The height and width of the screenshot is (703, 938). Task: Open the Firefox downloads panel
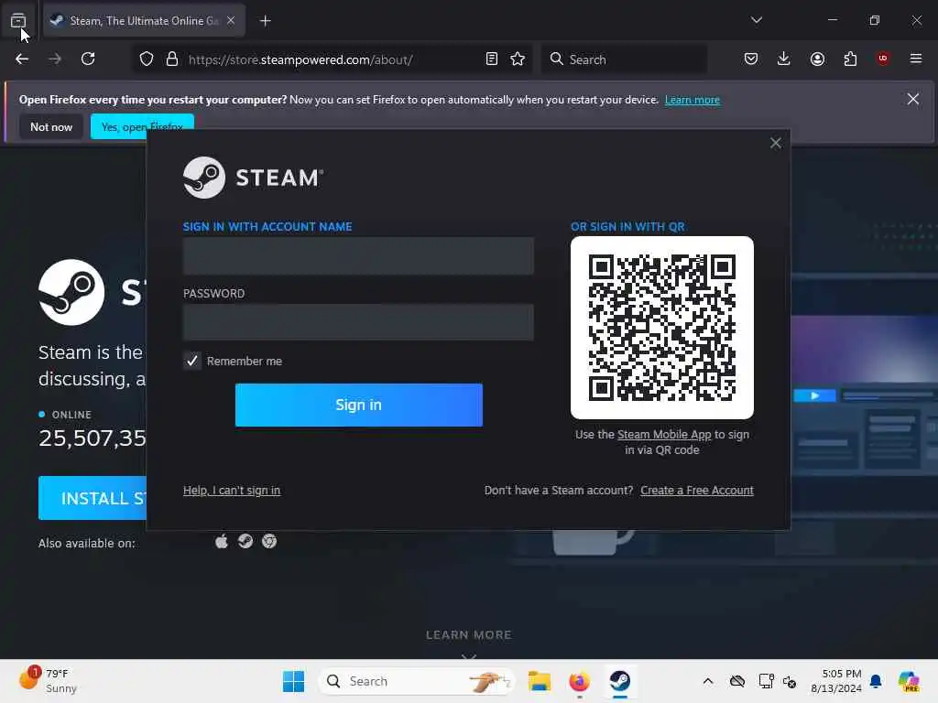click(784, 59)
